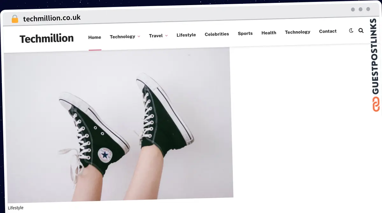Expand the Travel dropdown chevron

pos(166,36)
